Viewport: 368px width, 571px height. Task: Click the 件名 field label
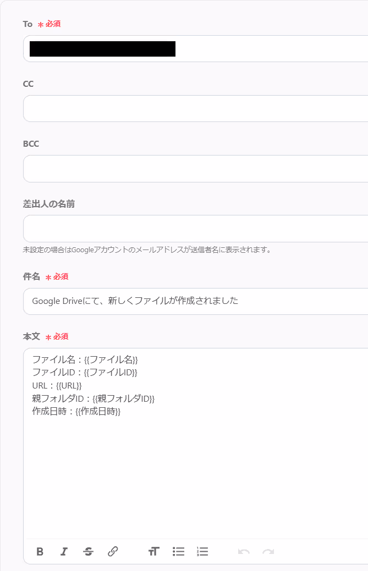(x=31, y=277)
